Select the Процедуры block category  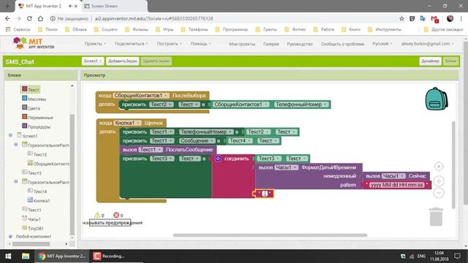(x=36, y=126)
